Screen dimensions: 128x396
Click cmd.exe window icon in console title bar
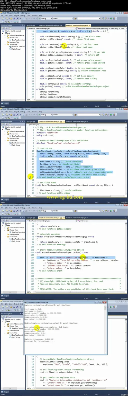click(x=26, y=303)
